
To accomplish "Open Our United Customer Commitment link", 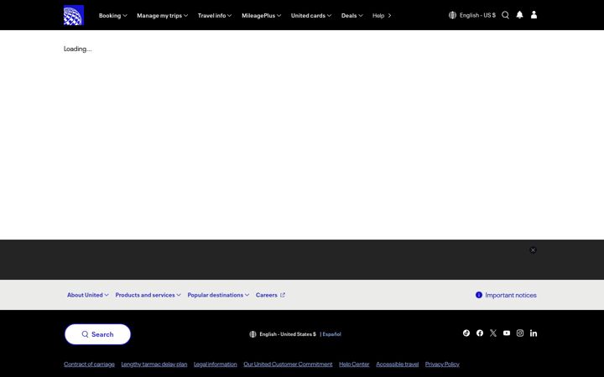I will [x=288, y=364].
